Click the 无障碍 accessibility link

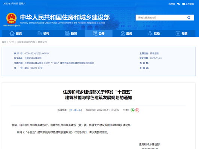tap(172, 4)
